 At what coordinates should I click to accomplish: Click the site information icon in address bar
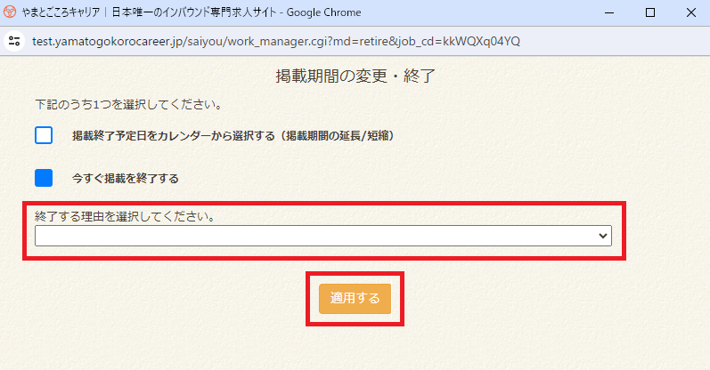[x=13, y=42]
